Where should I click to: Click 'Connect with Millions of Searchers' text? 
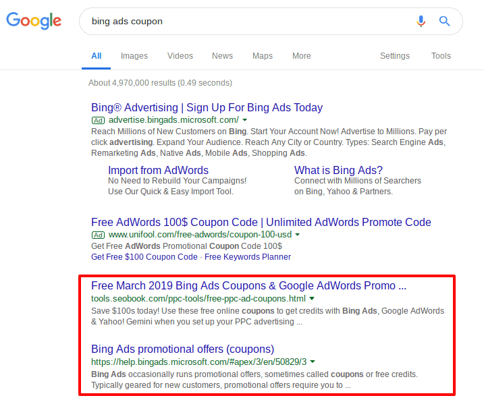coord(358,181)
